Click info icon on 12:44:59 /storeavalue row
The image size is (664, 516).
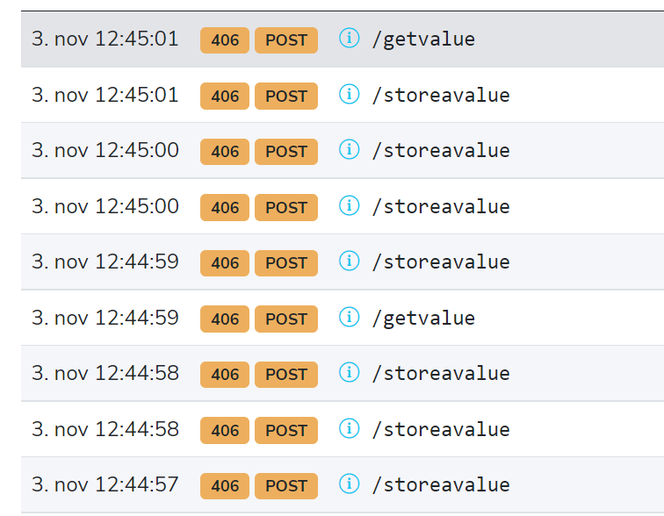tap(350, 261)
